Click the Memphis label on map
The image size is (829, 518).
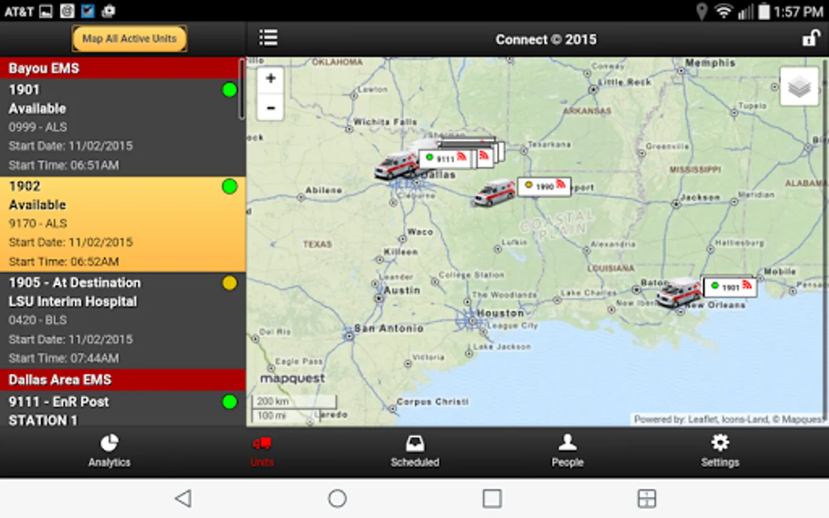(710, 63)
